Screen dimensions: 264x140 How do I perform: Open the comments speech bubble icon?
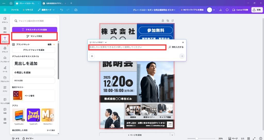(227, 10)
